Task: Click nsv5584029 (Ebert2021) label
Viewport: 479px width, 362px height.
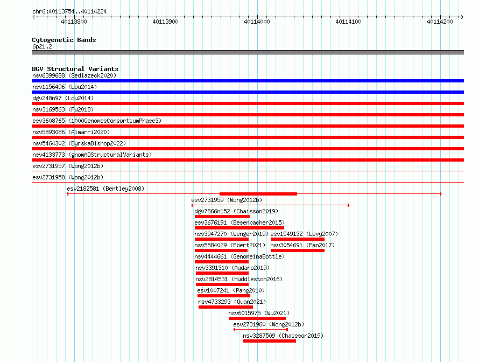Action: tap(230, 245)
